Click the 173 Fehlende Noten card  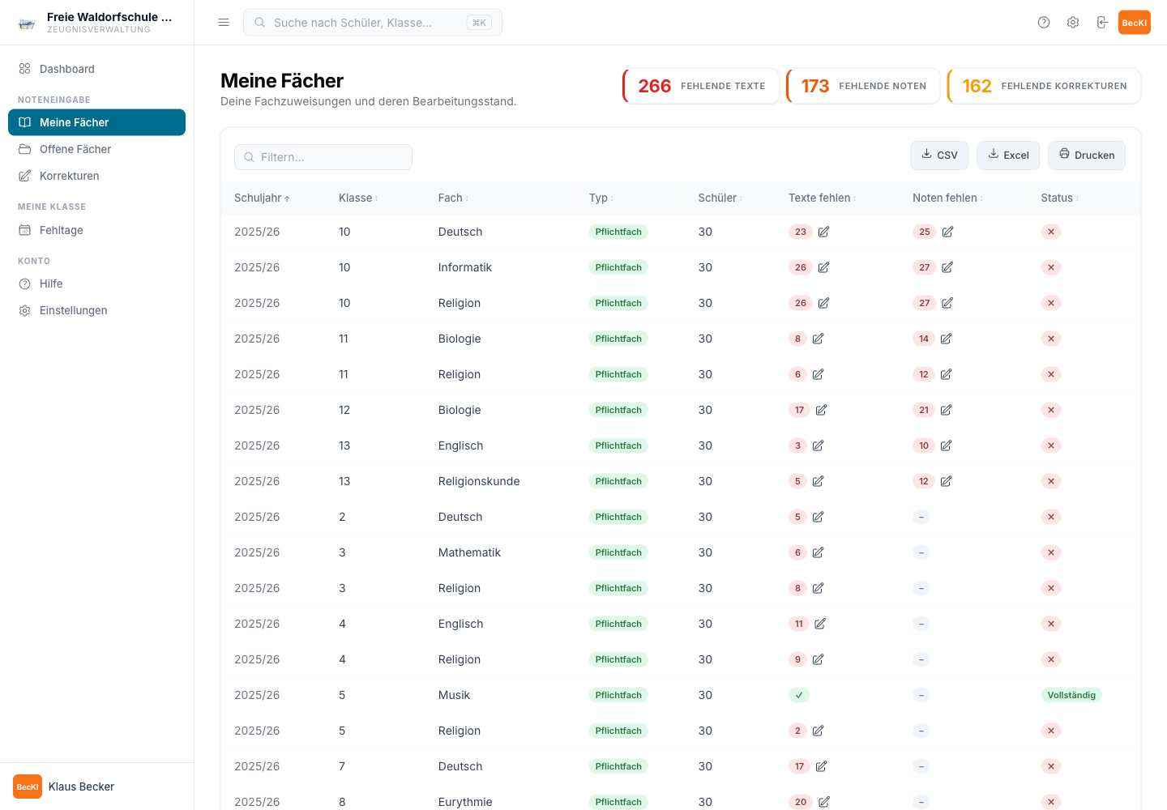[863, 86]
